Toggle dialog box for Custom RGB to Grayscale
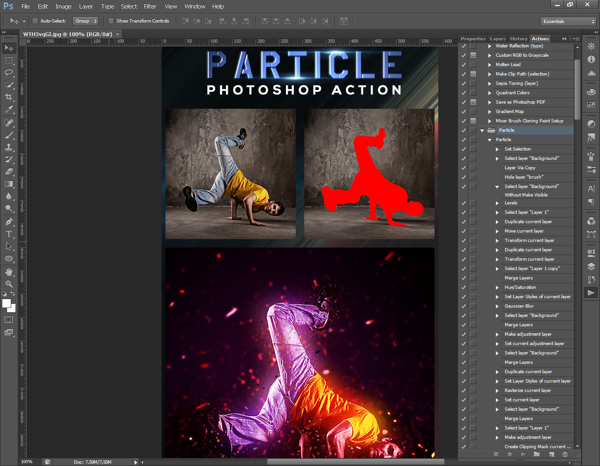The image size is (600, 466). (x=473, y=55)
